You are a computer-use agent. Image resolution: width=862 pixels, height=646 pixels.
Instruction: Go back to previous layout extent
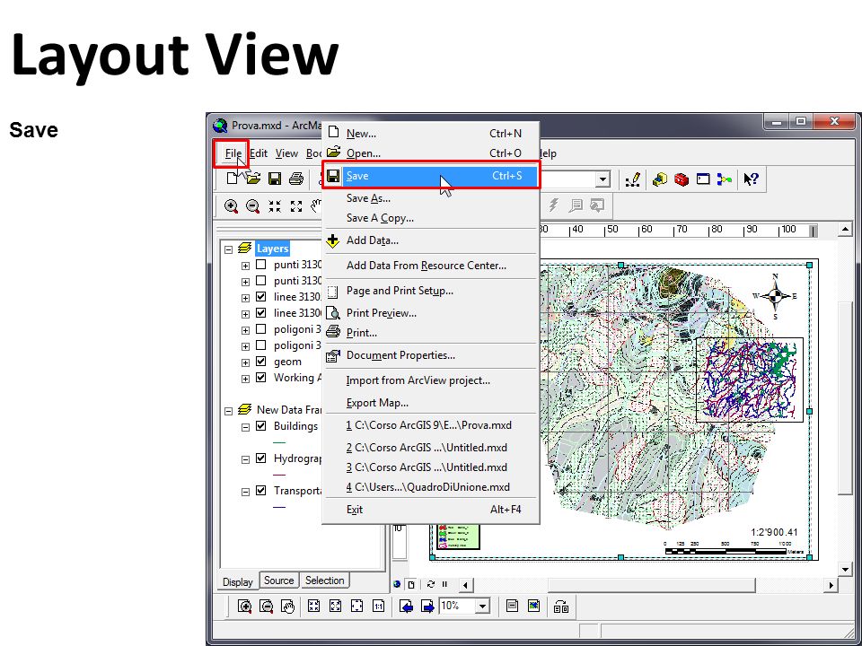click(x=406, y=606)
